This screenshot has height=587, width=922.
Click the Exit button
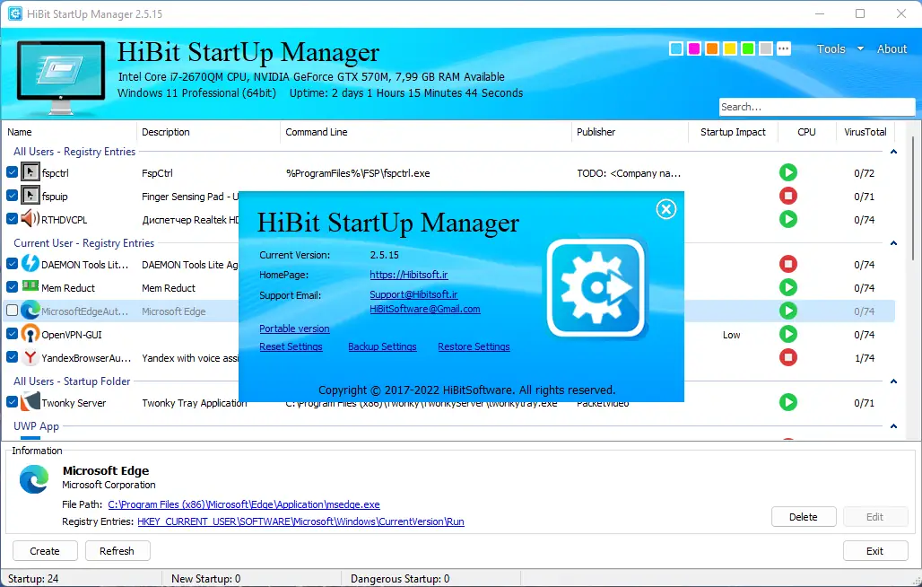[875, 551]
